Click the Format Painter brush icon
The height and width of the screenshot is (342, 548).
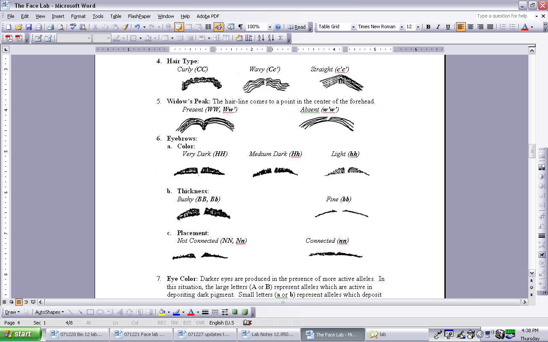pyautogui.click(x=125, y=27)
